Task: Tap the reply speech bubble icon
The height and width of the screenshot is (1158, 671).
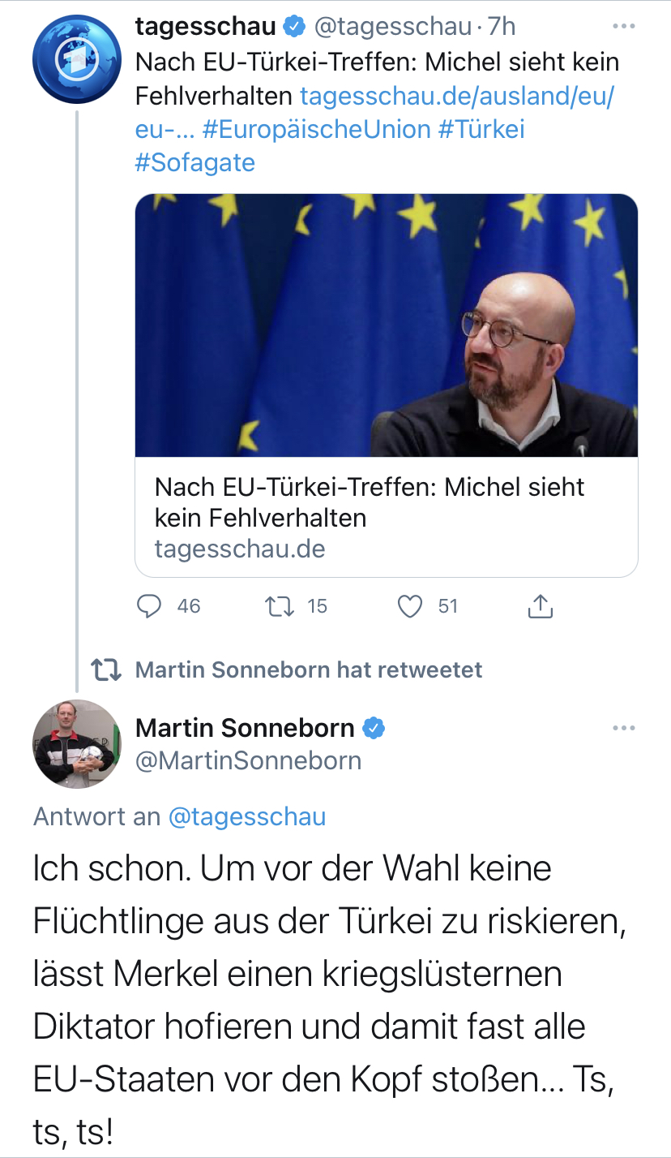Action: pos(149,606)
